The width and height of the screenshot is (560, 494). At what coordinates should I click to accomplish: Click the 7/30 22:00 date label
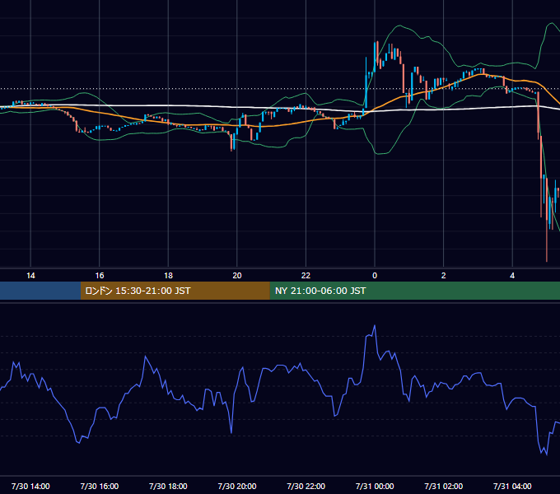point(306,486)
